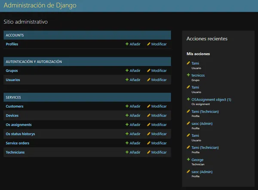Image resolution: width=258 pixels, height=190 pixels.
Task: Click the pencil icon to modify Devices
Action: tap(148, 115)
